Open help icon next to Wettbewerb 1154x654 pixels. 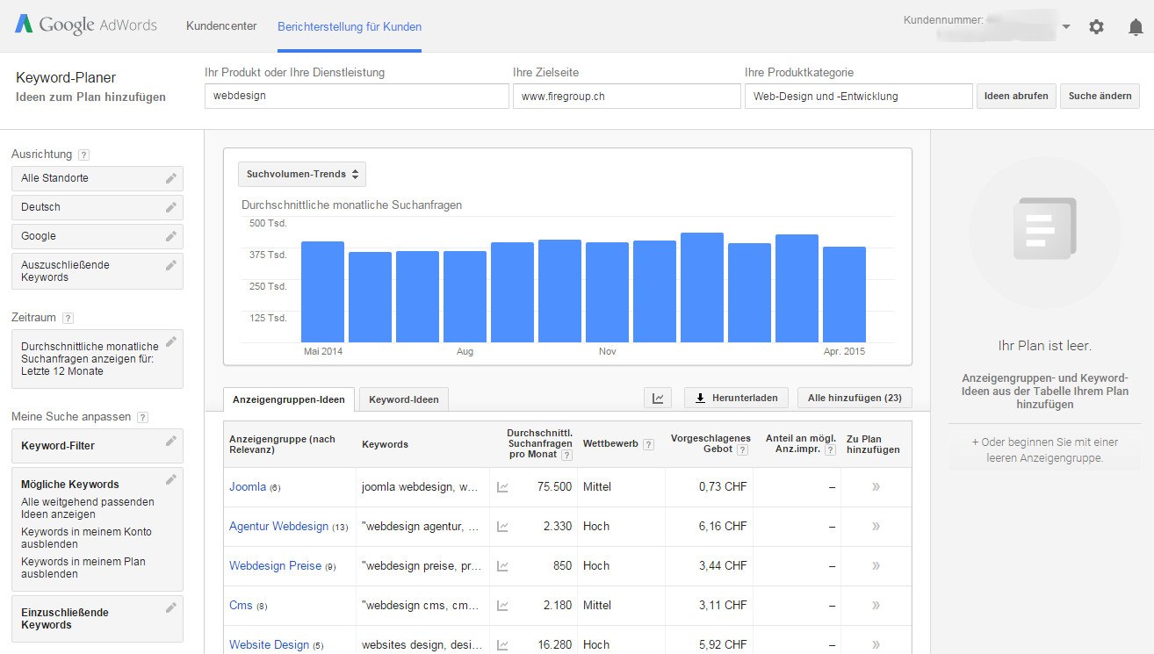click(648, 444)
